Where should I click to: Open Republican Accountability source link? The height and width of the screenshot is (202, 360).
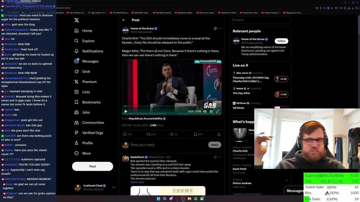pos(145,119)
